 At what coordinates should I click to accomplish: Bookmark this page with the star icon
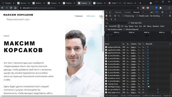138,8
